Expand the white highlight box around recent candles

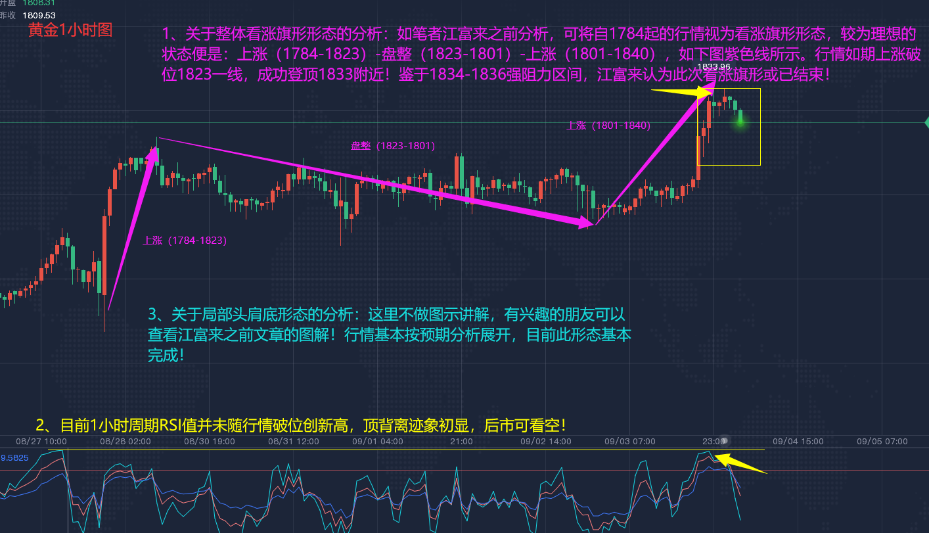(x=729, y=126)
